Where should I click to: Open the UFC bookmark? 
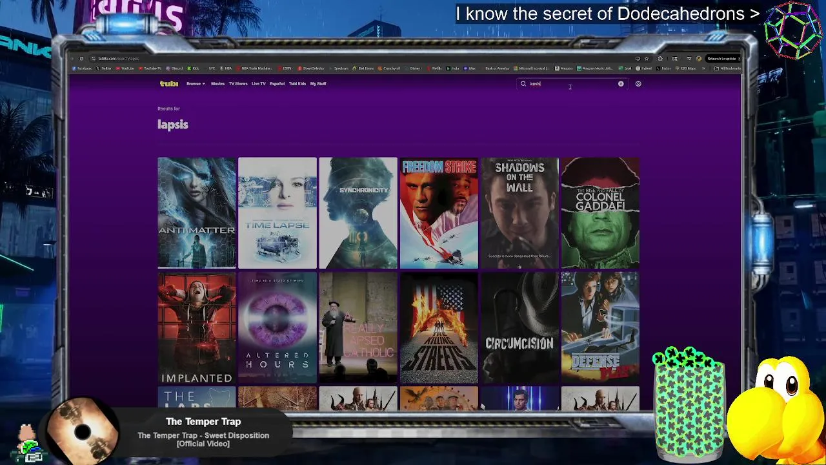click(211, 68)
